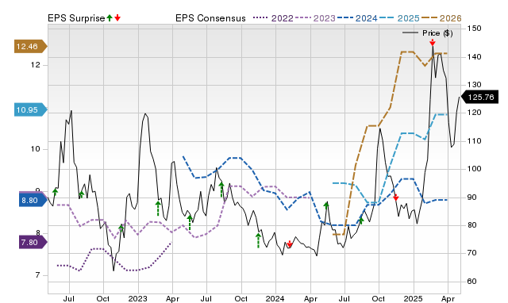This screenshot has height=303, width=508.
Task: Toggle the 2024 consensus legend entry
Action: [x=357, y=18]
